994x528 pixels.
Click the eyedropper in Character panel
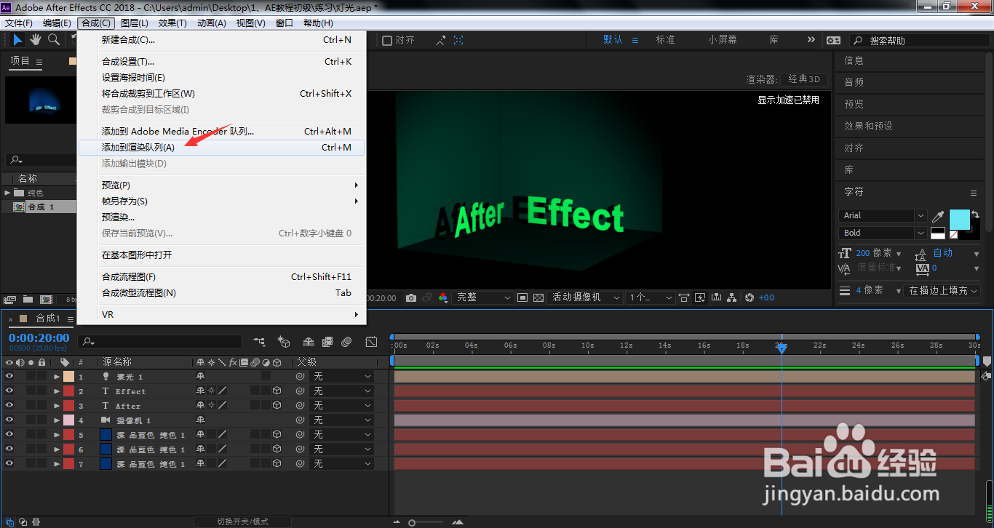pyautogui.click(x=938, y=216)
